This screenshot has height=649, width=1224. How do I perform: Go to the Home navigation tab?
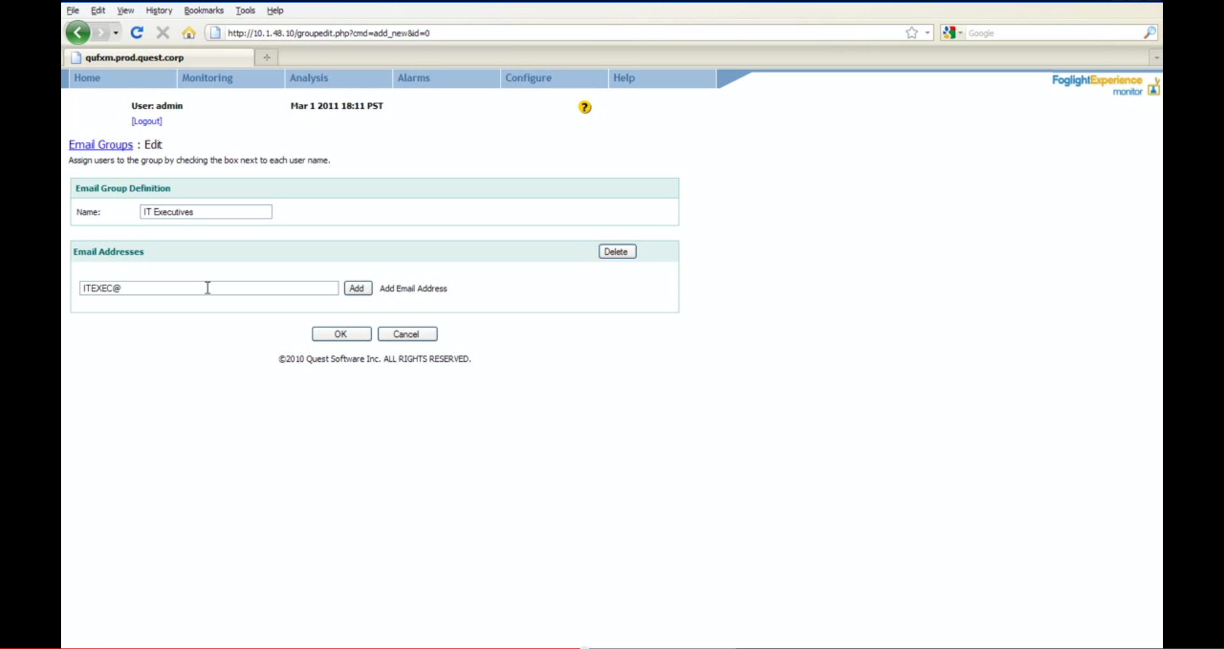[122, 78]
